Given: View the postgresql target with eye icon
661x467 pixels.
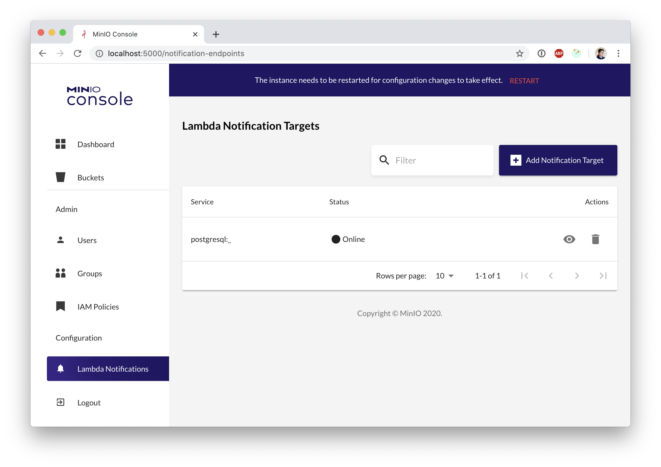Looking at the screenshot, I should coord(569,239).
